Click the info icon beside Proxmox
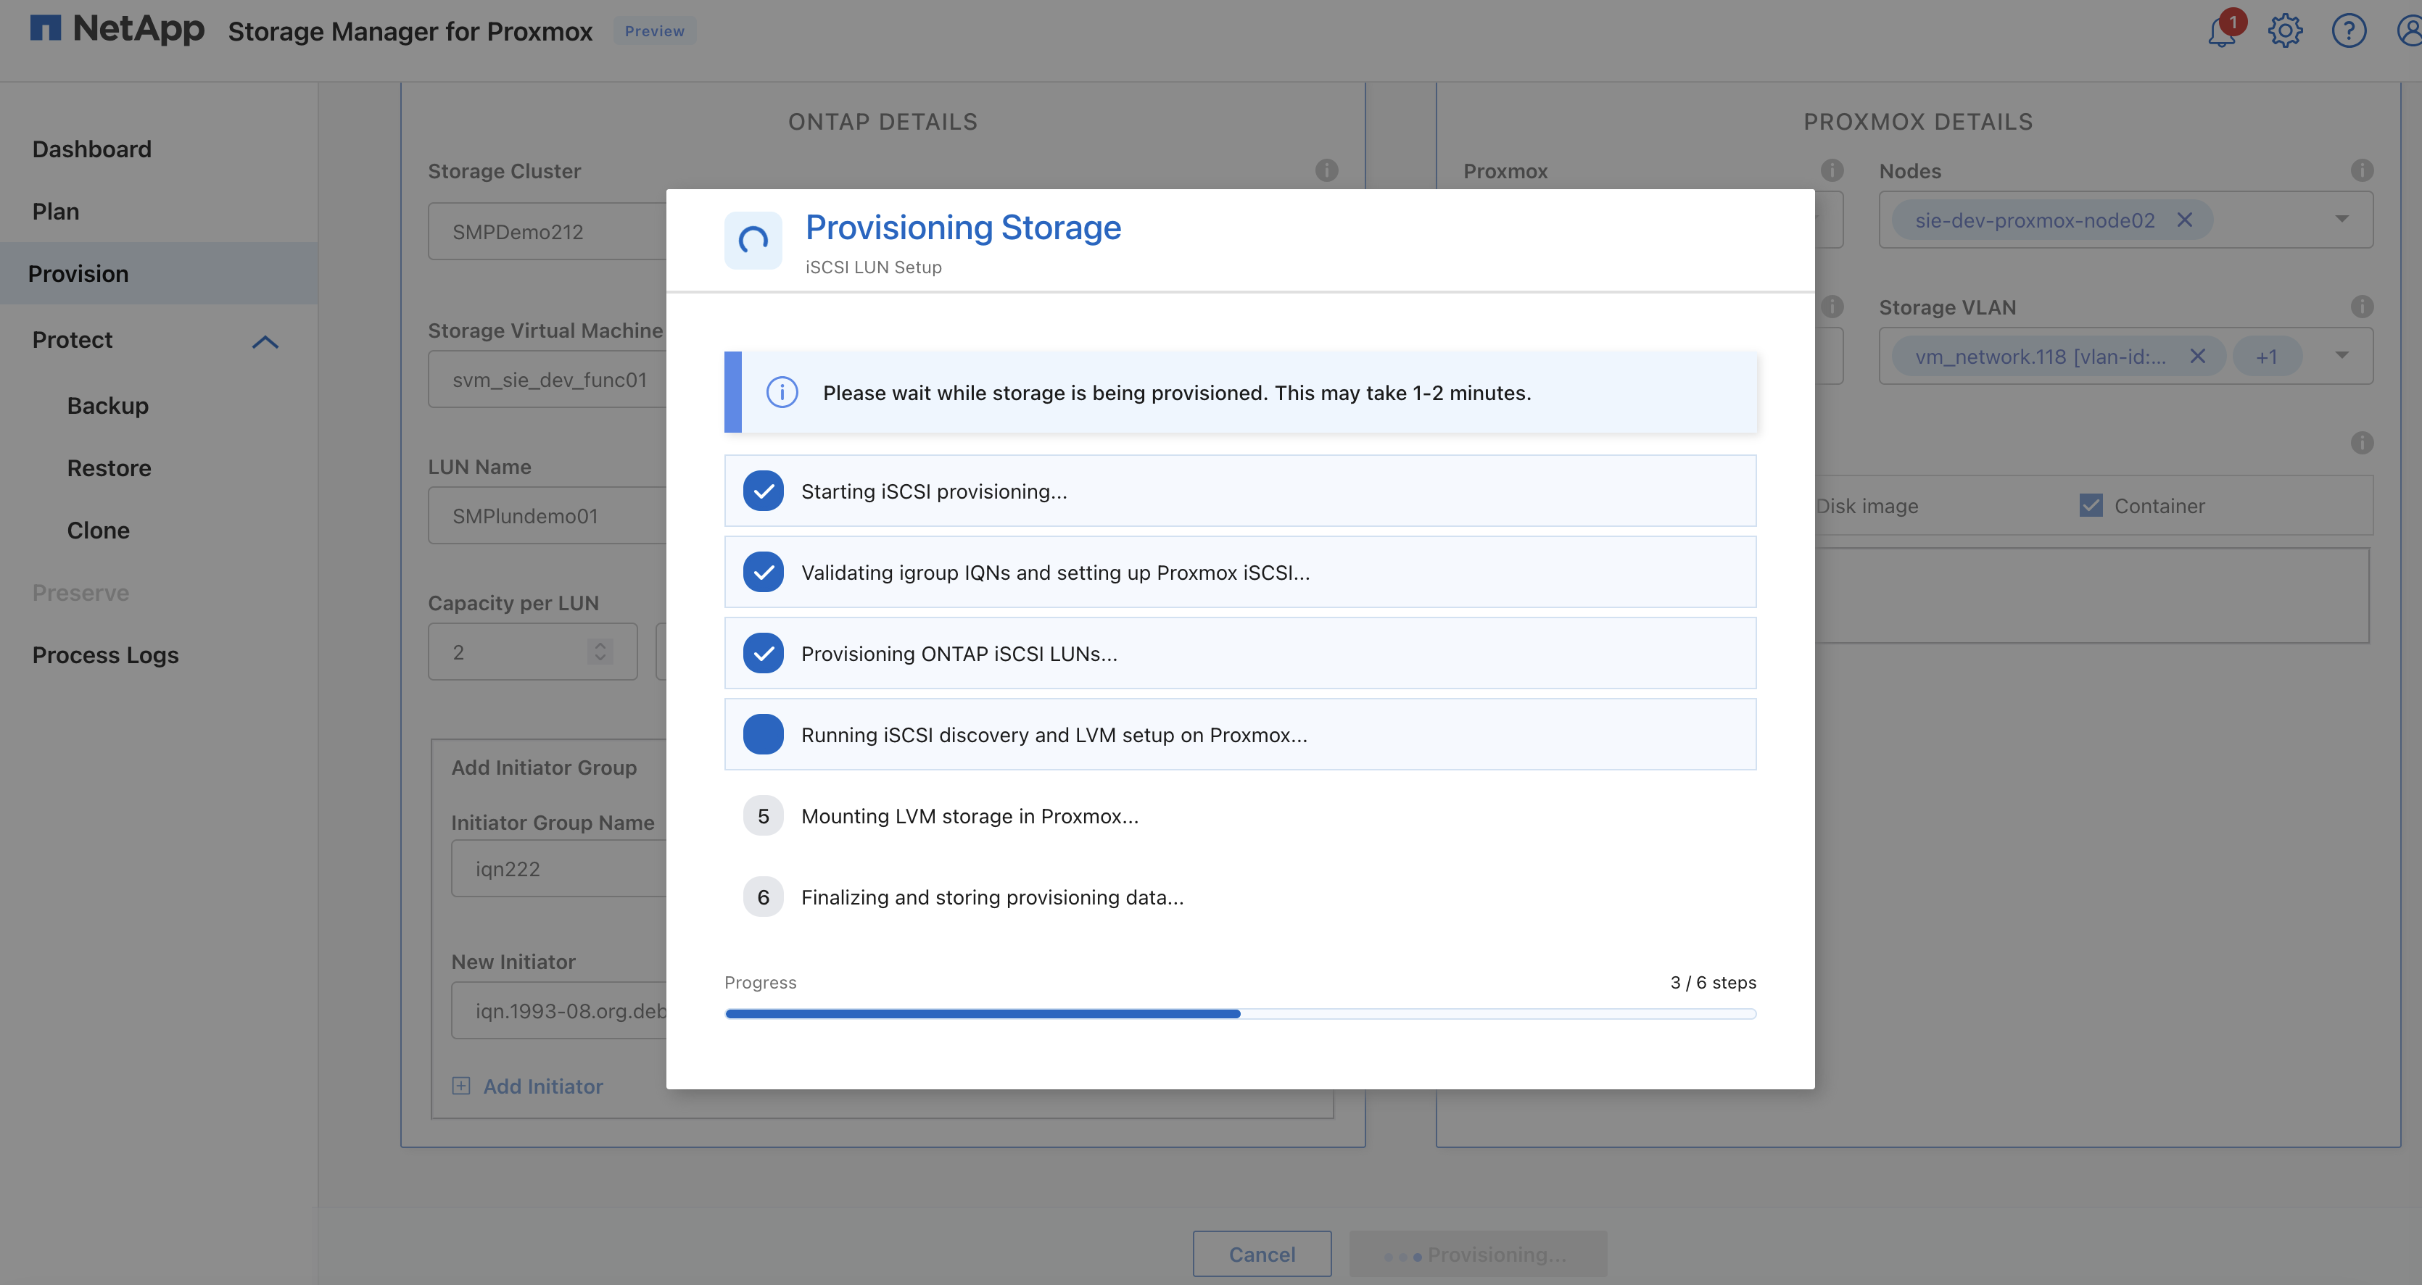Viewport: 2422px width, 1285px height. pos(1832,170)
